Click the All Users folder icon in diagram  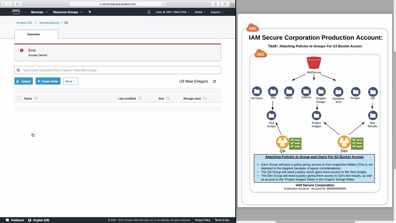point(257,91)
